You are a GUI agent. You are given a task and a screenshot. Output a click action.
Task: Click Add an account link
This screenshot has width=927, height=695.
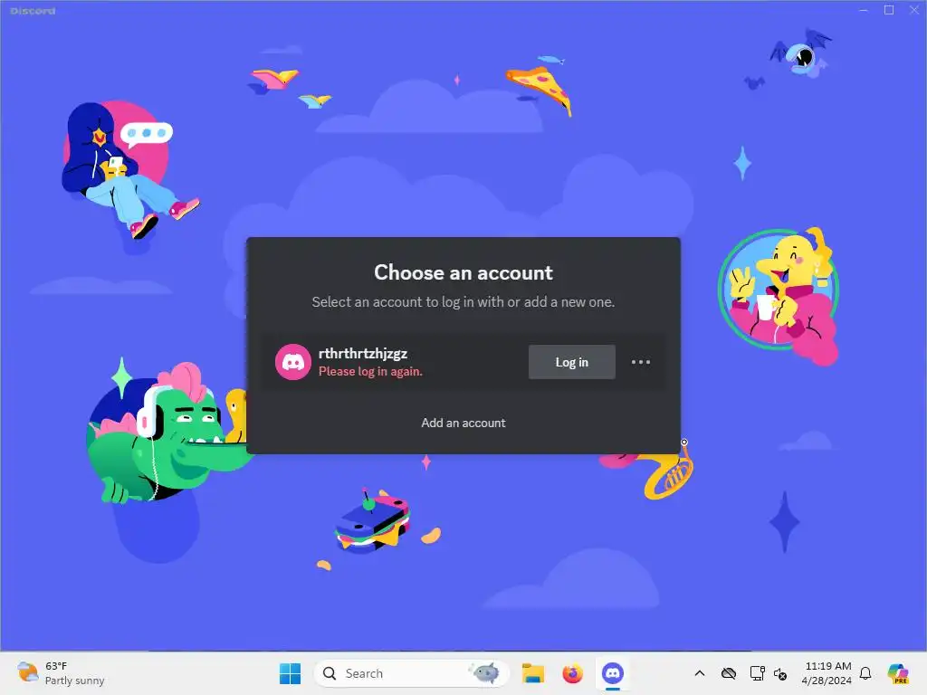point(463,424)
